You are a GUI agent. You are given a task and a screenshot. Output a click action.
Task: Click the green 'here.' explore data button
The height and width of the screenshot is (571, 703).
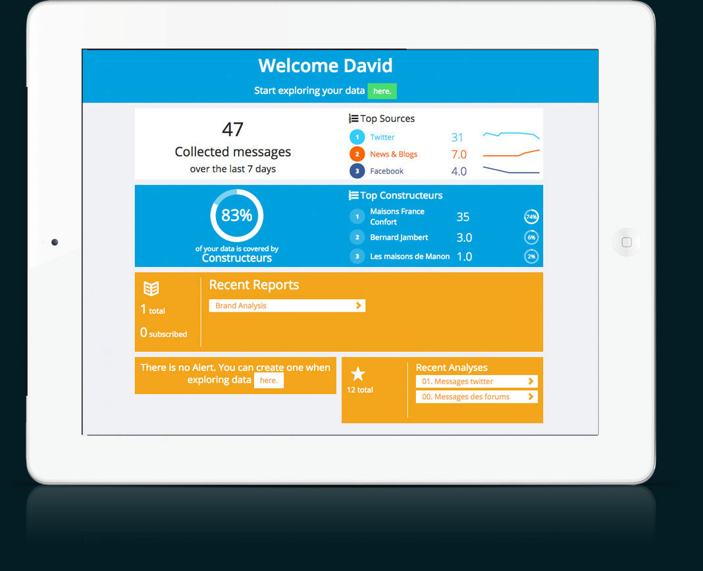click(x=382, y=91)
